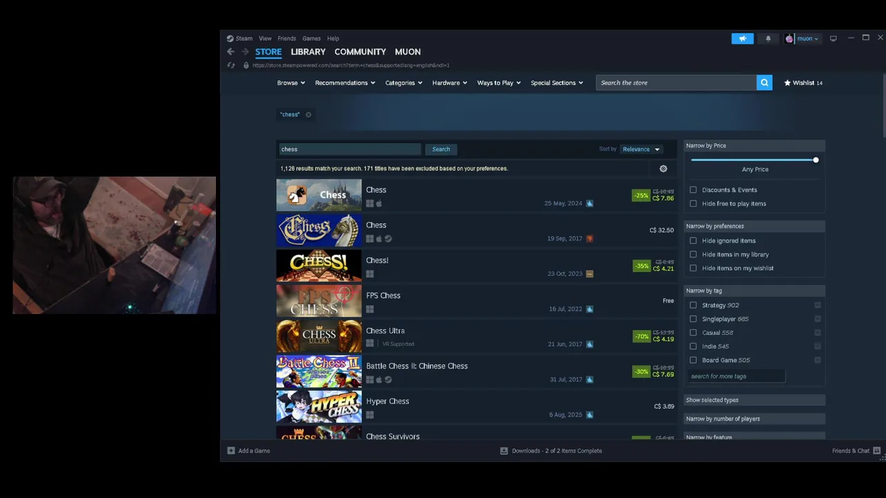Click Windows platform icon of Hyper Chess
This screenshot has height=498, width=886.
pos(370,415)
